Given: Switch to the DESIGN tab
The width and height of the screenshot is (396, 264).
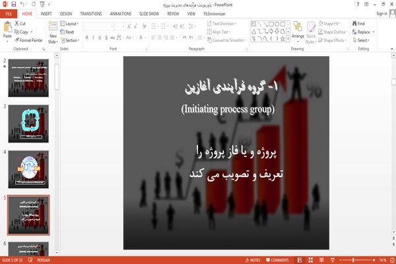Looking at the screenshot, I should [66, 14].
